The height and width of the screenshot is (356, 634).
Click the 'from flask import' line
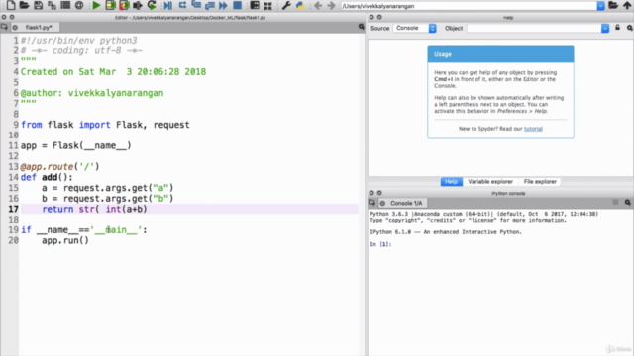point(105,125)
